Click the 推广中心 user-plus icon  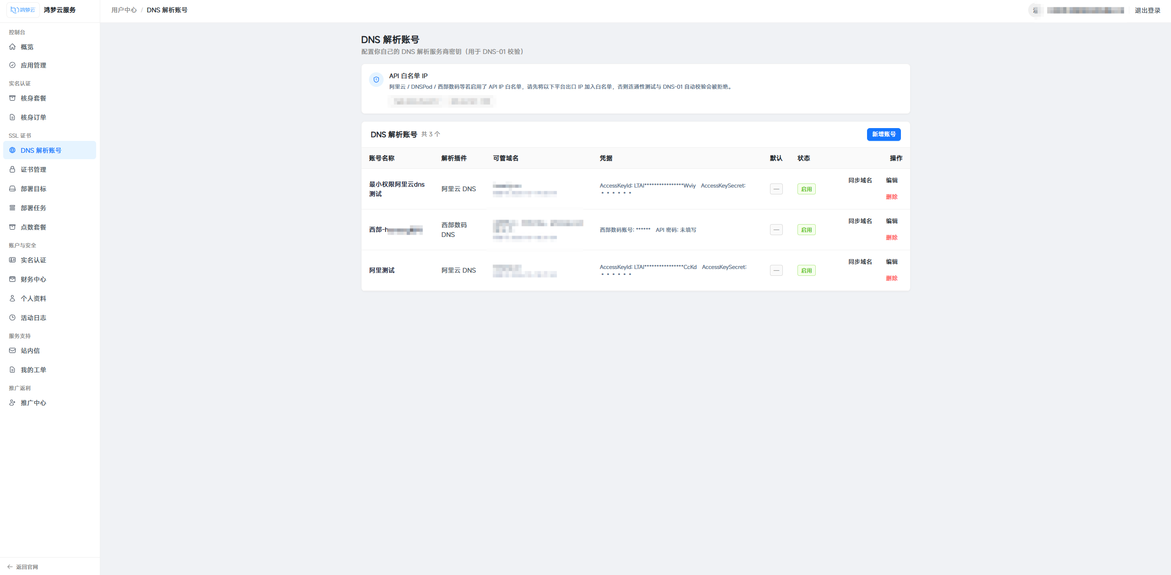click(12, 403)
